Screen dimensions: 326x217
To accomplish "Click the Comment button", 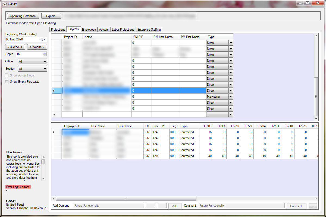I will (296, 206).
